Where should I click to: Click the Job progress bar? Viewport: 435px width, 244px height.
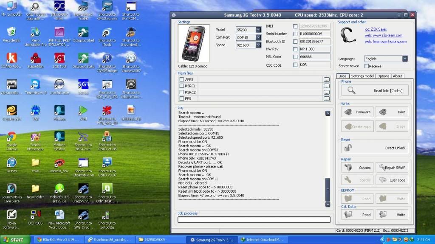click(254, 220)
